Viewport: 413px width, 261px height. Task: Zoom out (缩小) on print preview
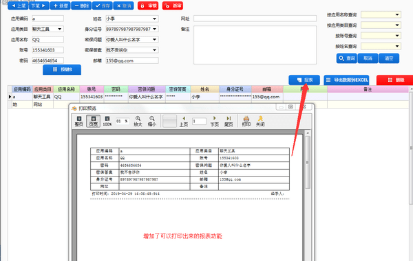point(152,121)
